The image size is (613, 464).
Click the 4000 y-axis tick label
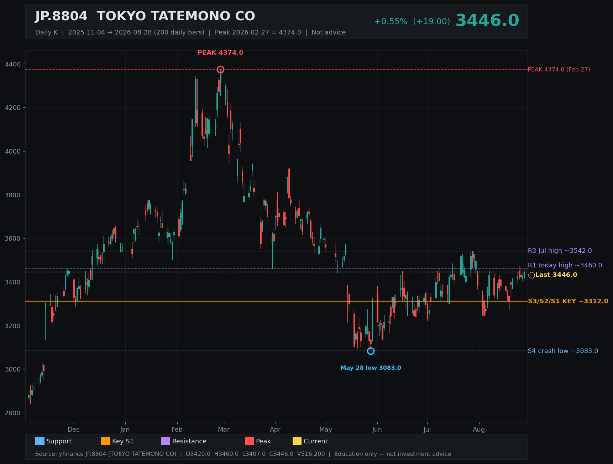click(13, 151)
